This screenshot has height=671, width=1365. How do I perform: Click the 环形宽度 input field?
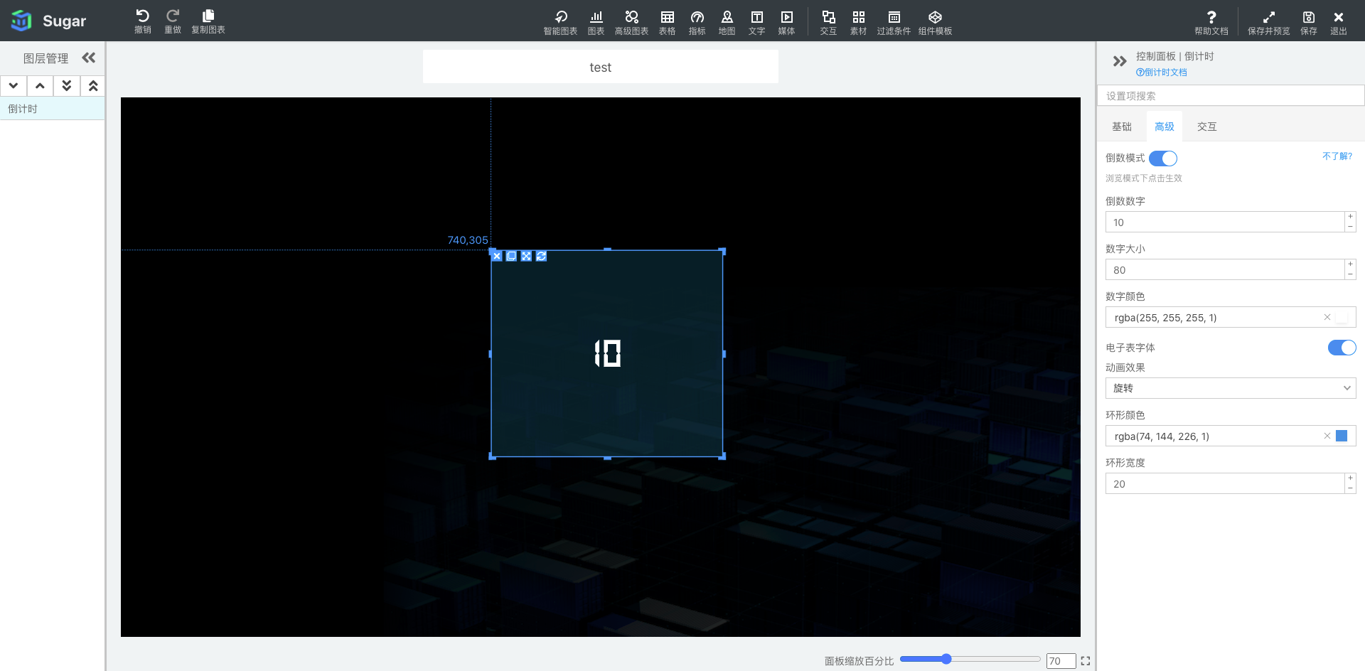pyautogui.click(x=1224, y=484)
